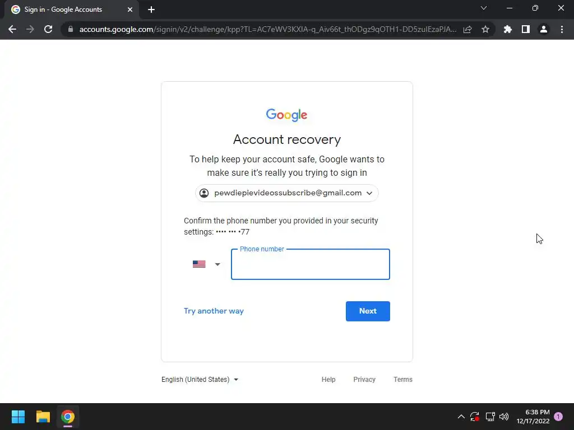
Task: Open File Explorer from taskbar
Action: pyautogui.click(x=43, y=417)
